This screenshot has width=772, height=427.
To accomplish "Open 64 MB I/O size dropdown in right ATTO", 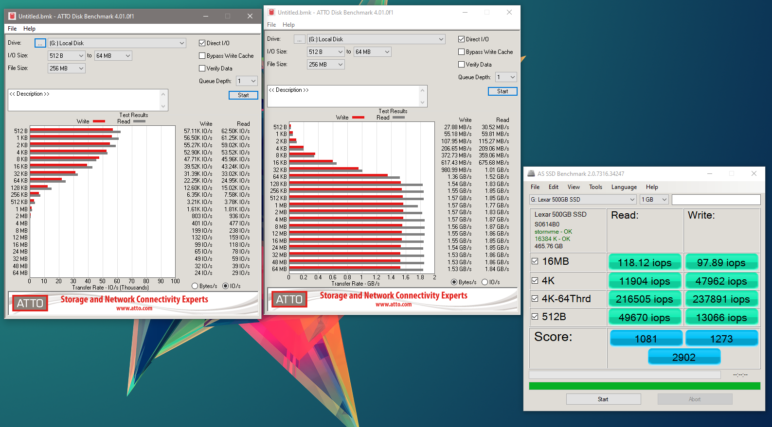I will (x=373, y=52).
